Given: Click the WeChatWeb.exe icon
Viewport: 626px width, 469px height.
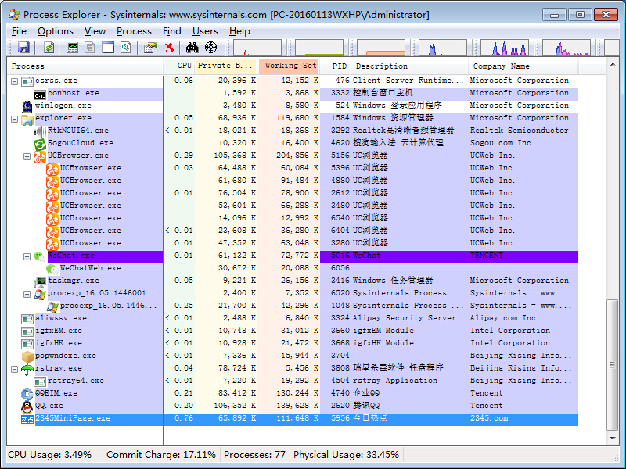Looking at the screenshot, I should point(52,269).
